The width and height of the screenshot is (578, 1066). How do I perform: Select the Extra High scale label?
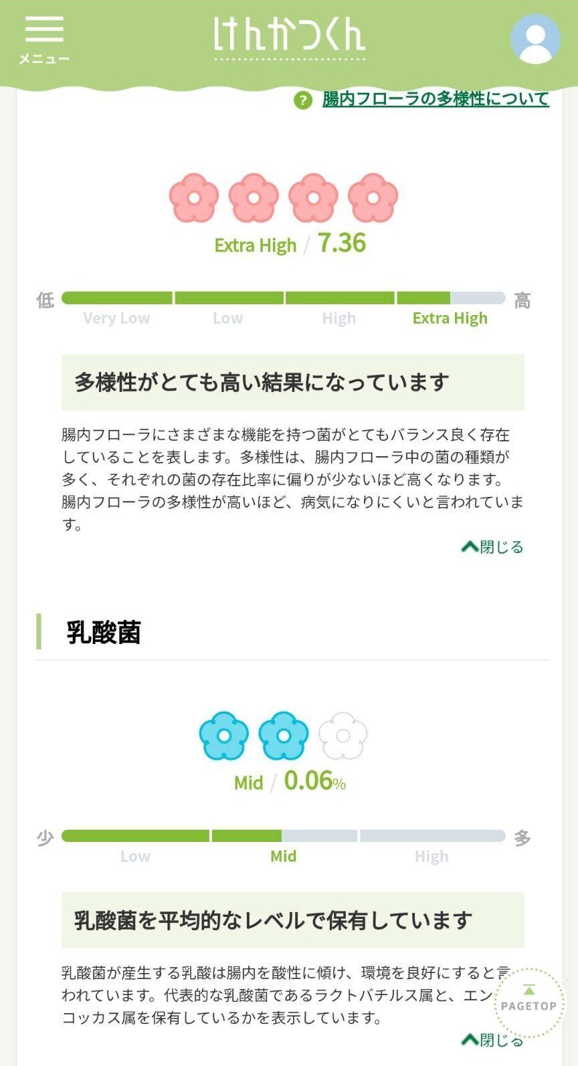click(x=450, y=318)
